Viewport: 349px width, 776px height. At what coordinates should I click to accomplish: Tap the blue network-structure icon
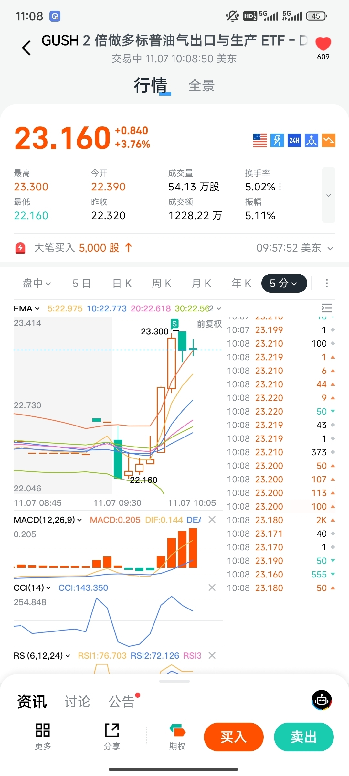tap(312, 140)
